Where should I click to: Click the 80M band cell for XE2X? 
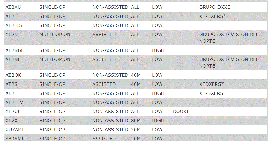coord(136,121)
